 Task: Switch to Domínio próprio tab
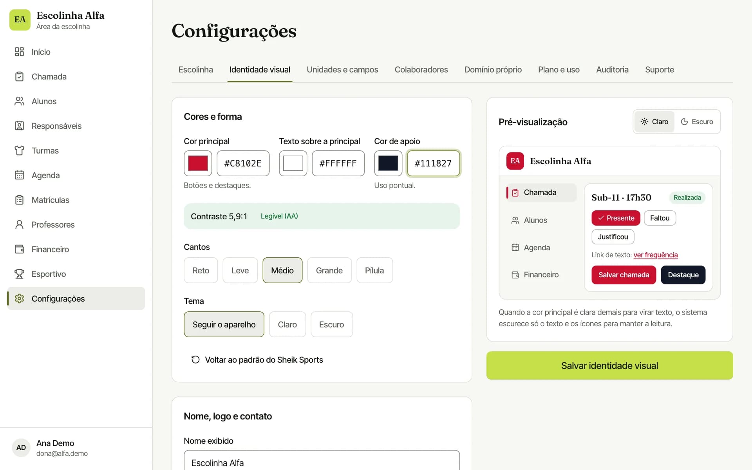[493, 70]
